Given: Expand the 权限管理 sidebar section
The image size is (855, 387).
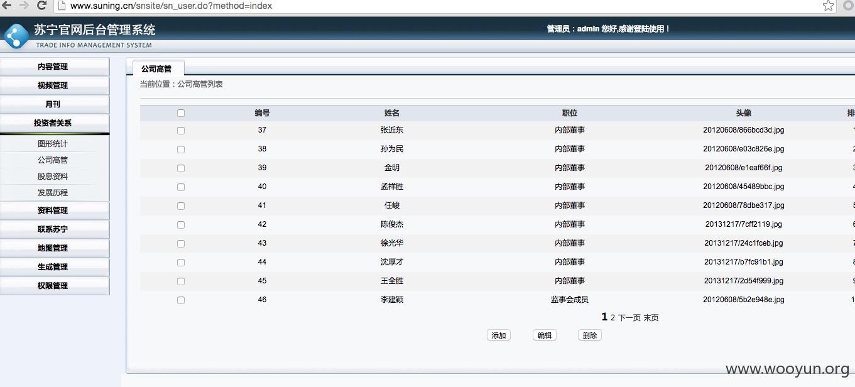Looking at the screenshot, I should (x=55, y=286).
